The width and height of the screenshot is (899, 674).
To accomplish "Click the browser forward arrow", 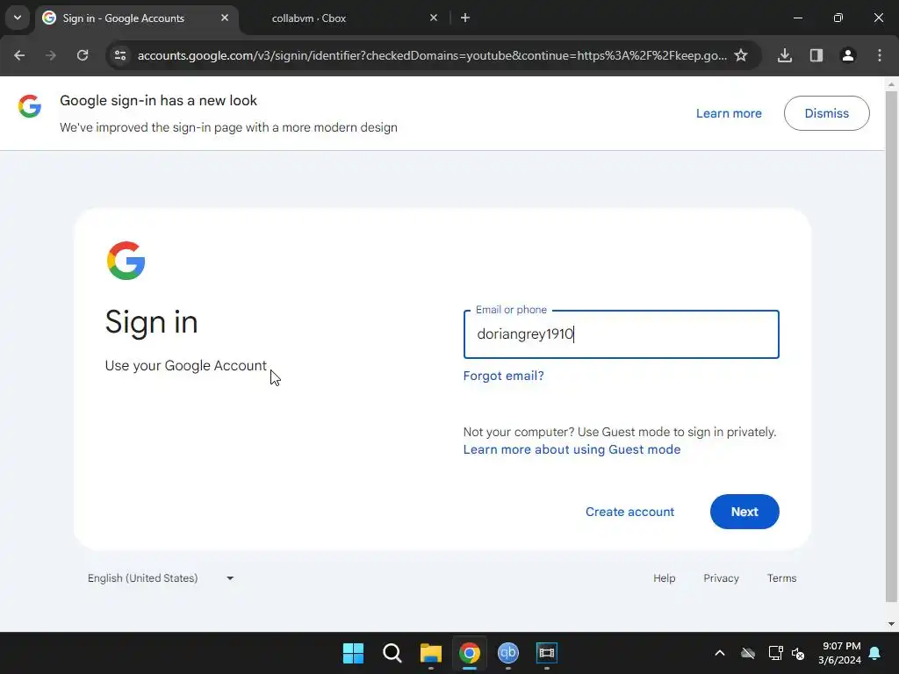I will [51, 55].
